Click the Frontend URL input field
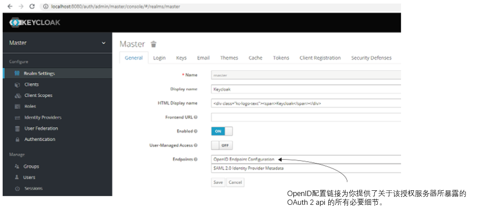Image resolution: width=478 pixels, height=211 pixels. coord(306,117)
